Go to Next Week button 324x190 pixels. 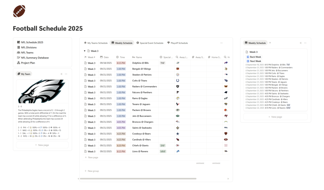254,61
